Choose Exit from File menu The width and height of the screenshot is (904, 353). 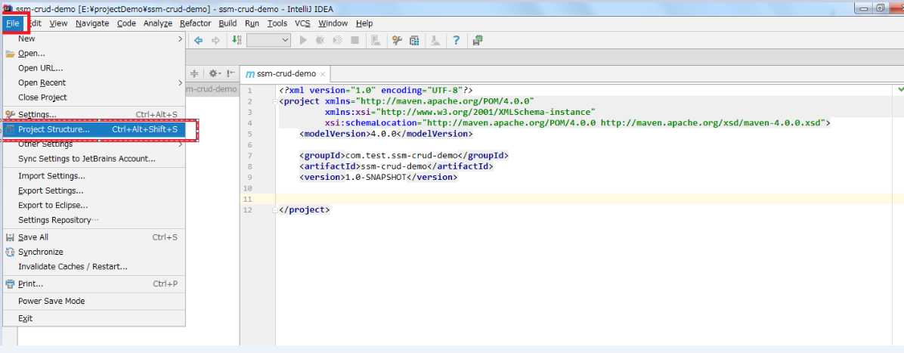point(94,318)
